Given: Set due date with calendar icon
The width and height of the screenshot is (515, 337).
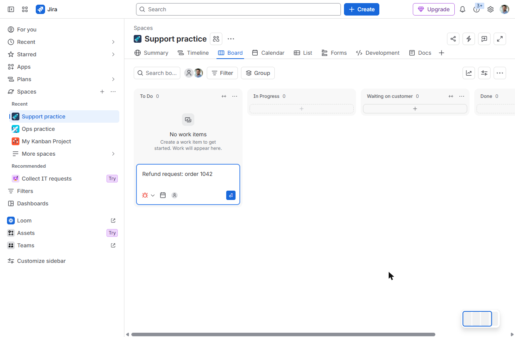Looking at the screenshot, I should click(163, 195).
